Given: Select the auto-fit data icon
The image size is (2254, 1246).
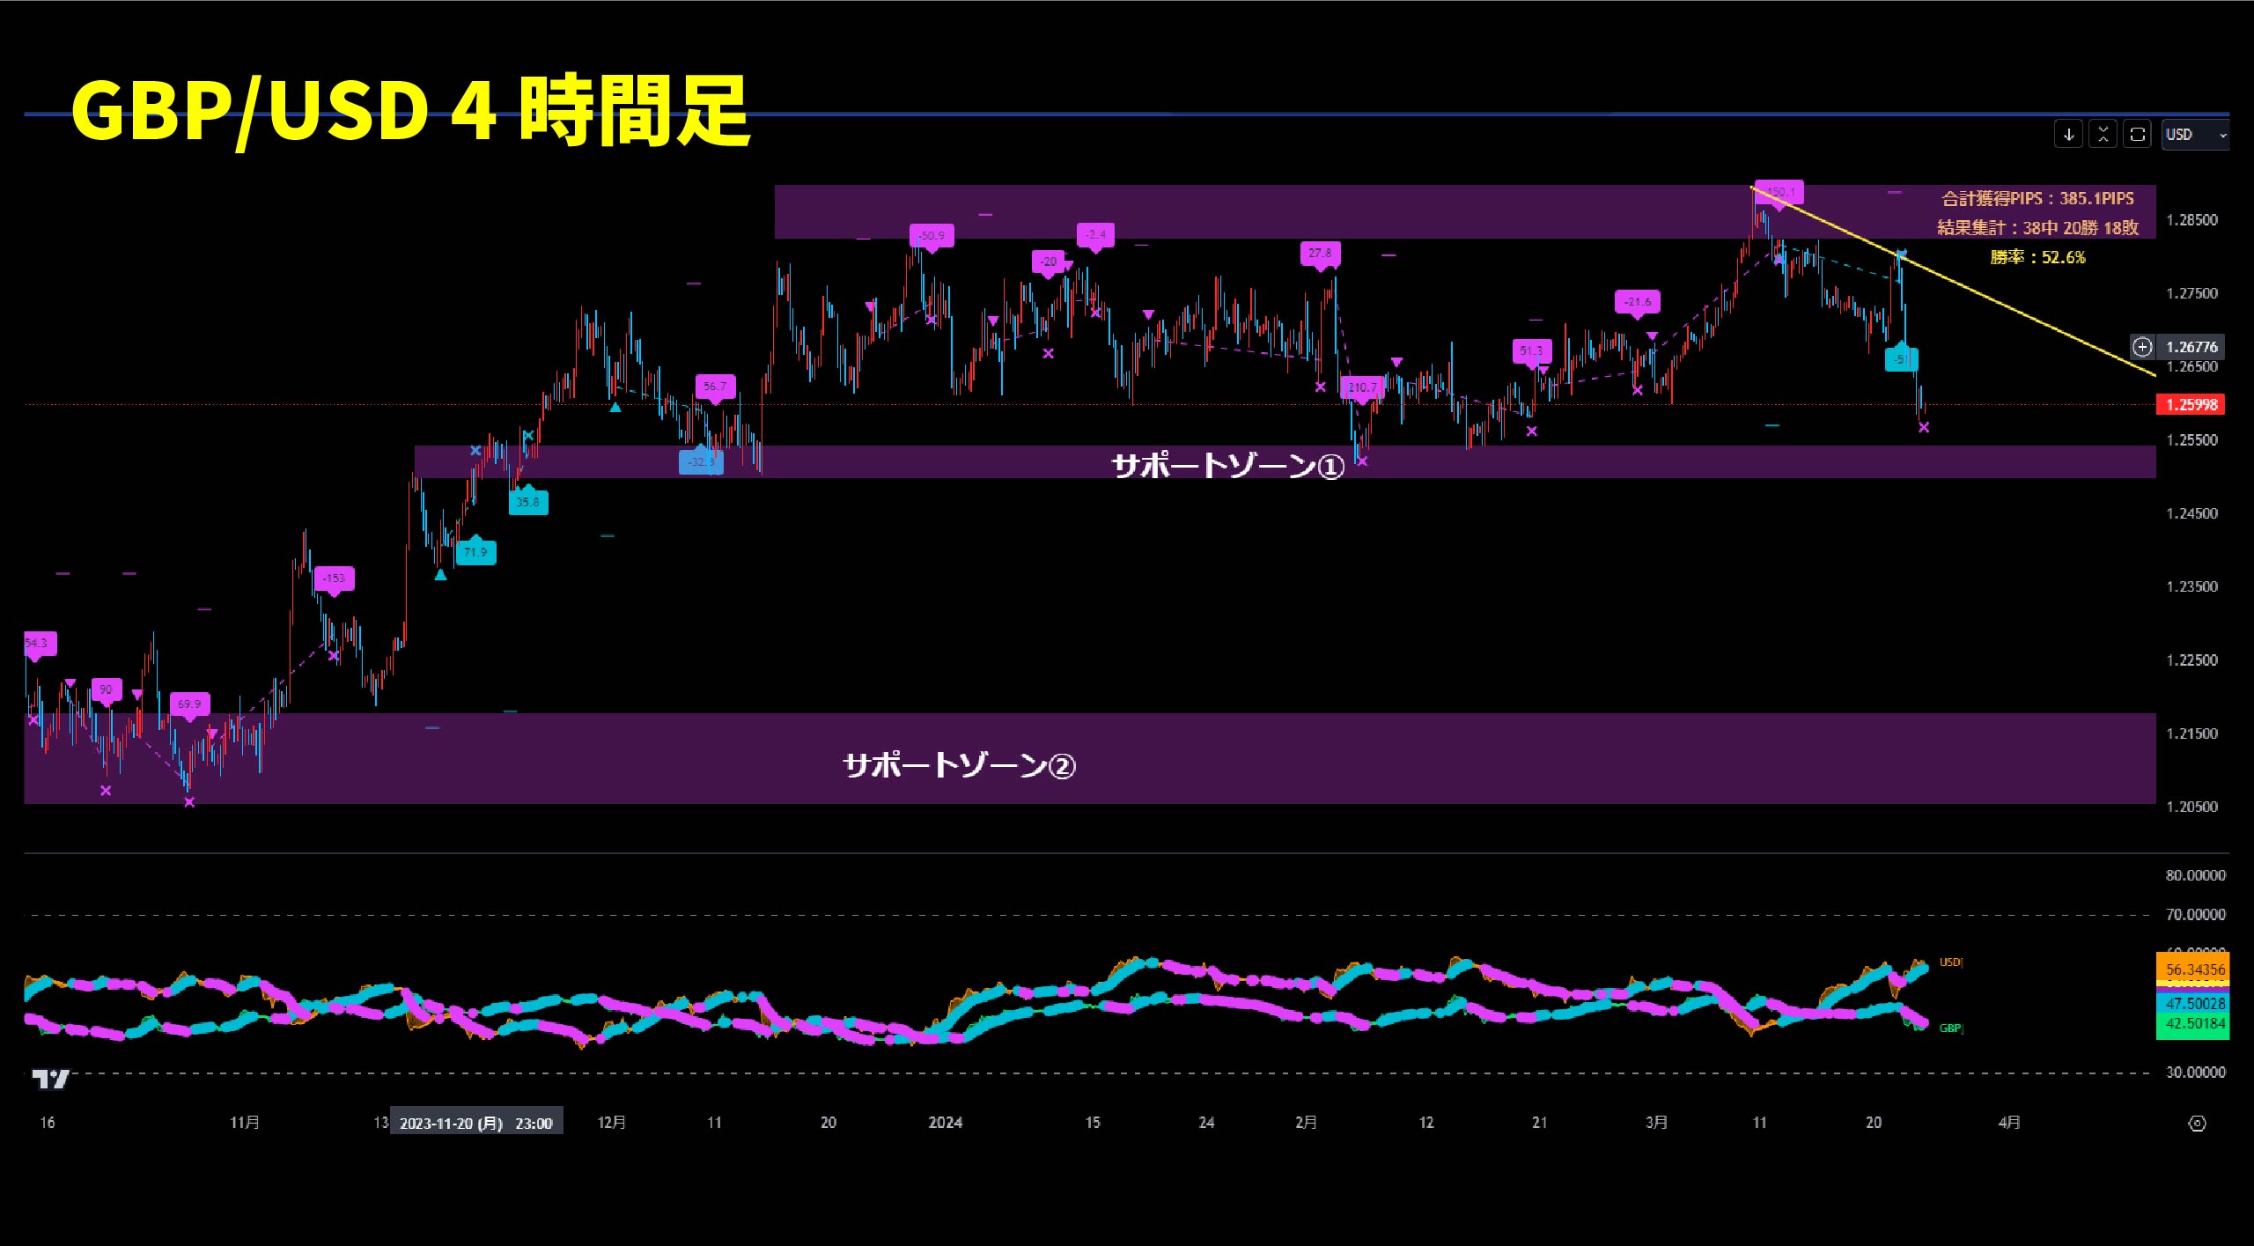Looking at the screenshot, I should tap(2103, 134).
